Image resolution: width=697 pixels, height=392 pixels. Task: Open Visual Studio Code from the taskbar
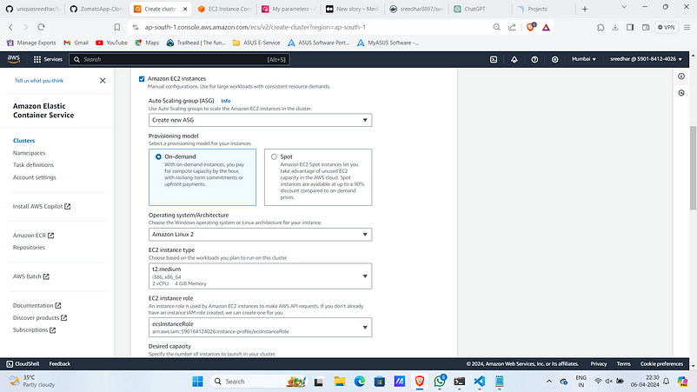click(479, 382)
